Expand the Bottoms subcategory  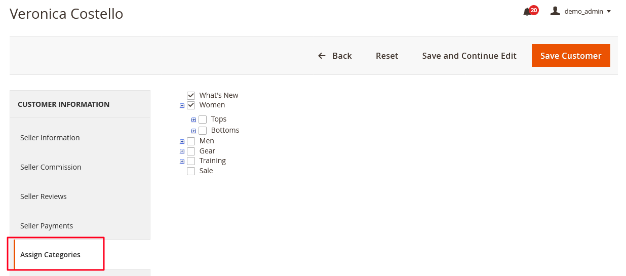(x=194, y=131)
